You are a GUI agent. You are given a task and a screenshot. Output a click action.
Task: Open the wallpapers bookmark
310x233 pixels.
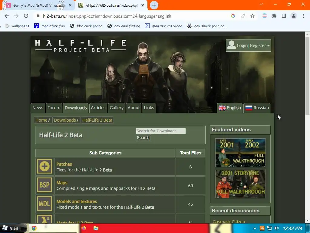(x=17, y=26)
